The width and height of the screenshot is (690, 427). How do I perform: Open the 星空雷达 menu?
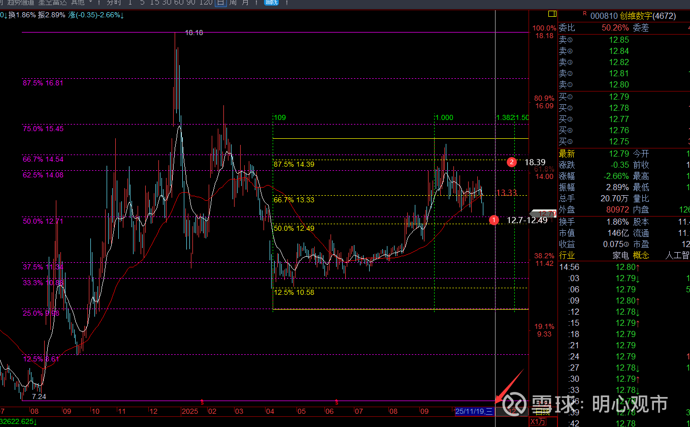pyautogui.click(x=52, y=3)
